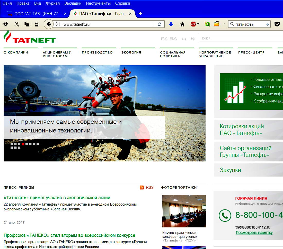Image resolution: width=283 pixels, height=249 pixels.
Task: Click the paste clipboard icon
Action: tap(37, 24)
